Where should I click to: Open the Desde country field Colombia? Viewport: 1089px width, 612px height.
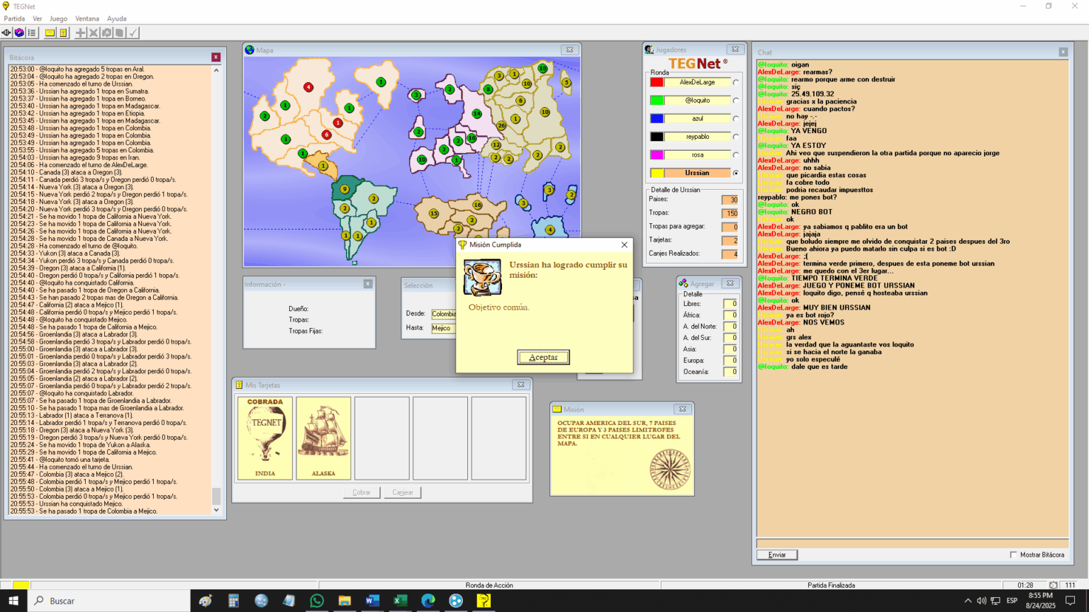pyautogui.click(x=444, y=314)
